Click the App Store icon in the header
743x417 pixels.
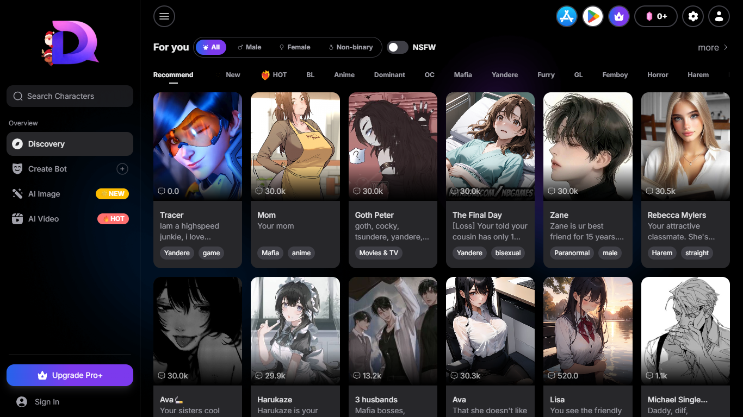[x=566, y=16]
